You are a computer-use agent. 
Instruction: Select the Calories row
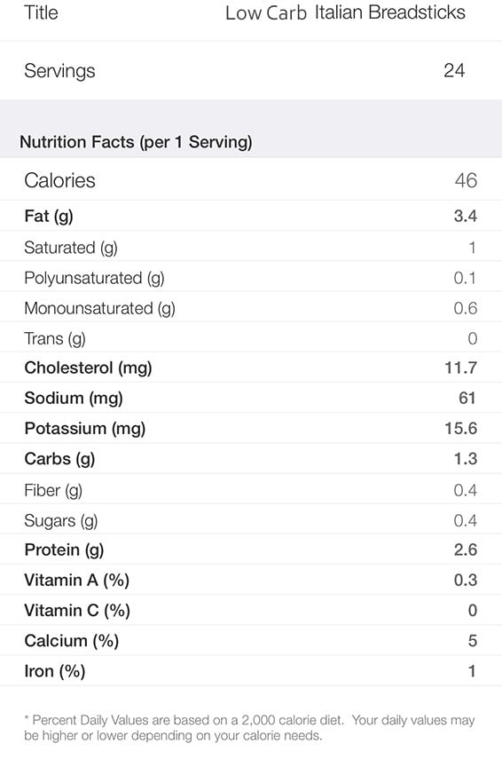pos(251,180)
